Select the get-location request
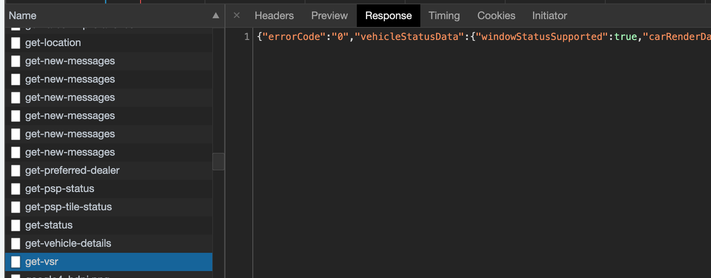 click(53, 43)
